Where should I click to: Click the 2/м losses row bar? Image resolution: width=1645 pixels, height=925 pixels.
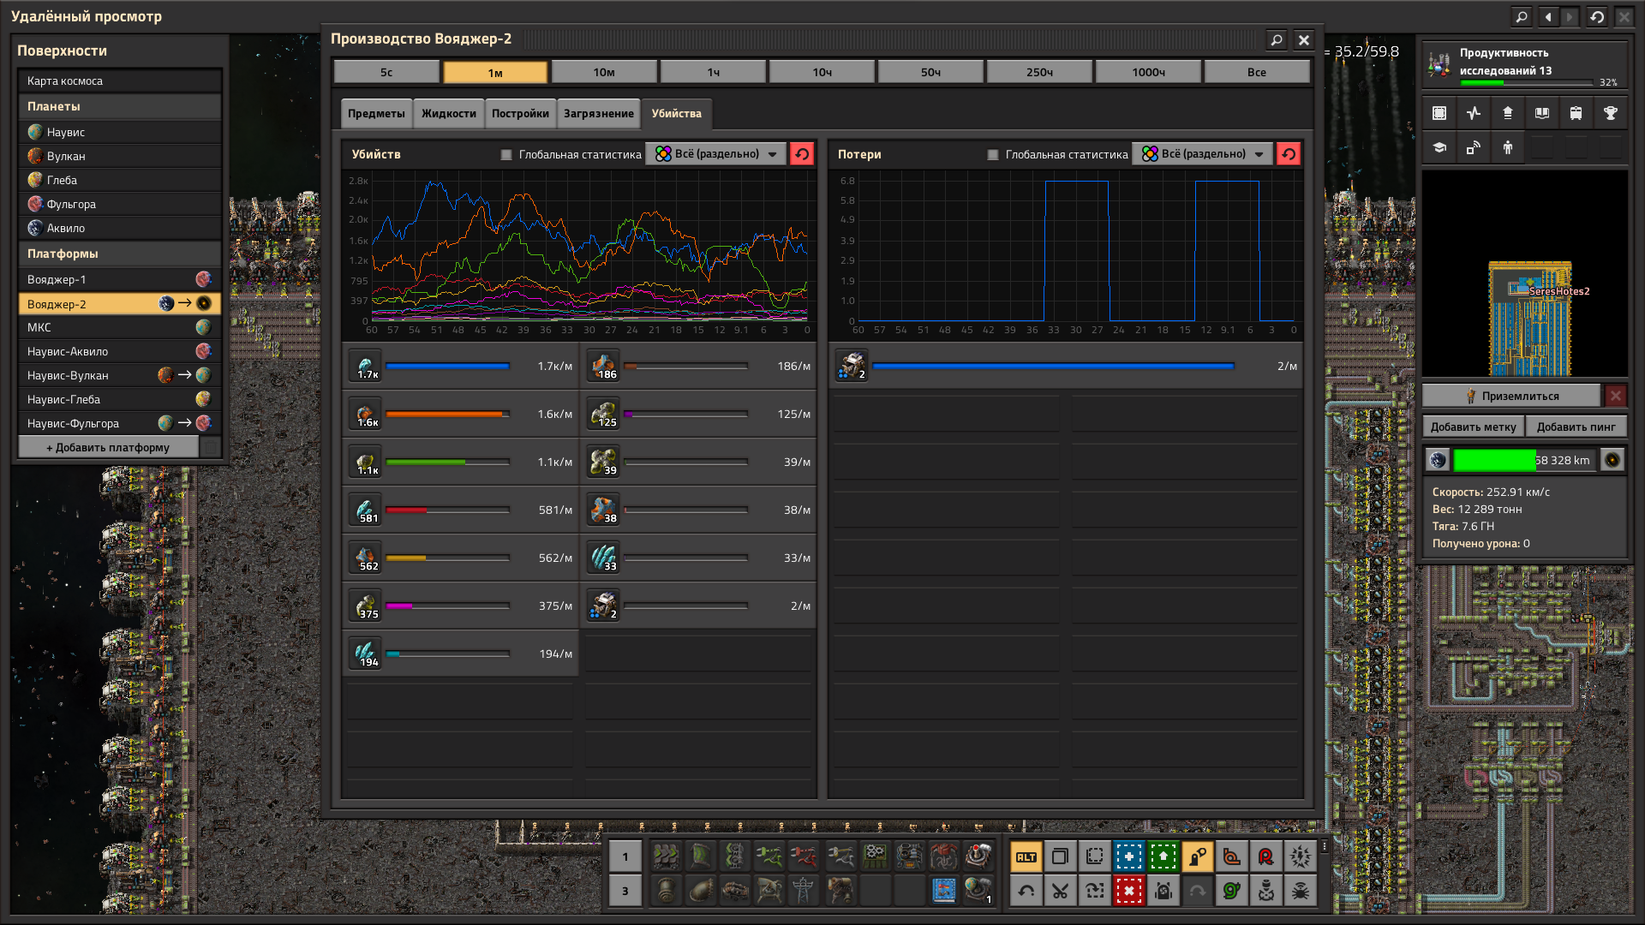[1053, 367]
